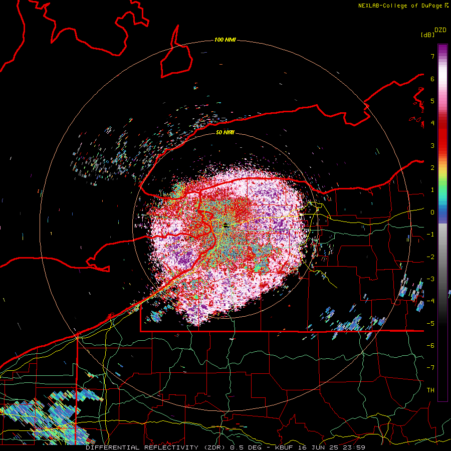This screenshot has height=451, width=451.
Task: Click the -6 dB value on the color scale
Action: 430,345
